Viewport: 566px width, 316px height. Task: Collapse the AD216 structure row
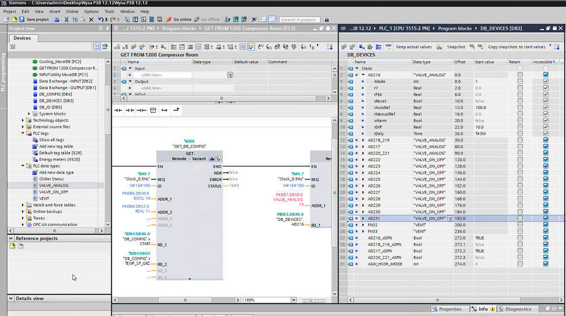(363, 75)
